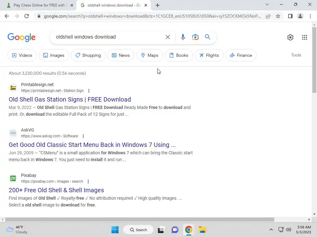Reload the current page
This screenshot has height=237, width=317.
pyautogui.click(x=27, y=16)
